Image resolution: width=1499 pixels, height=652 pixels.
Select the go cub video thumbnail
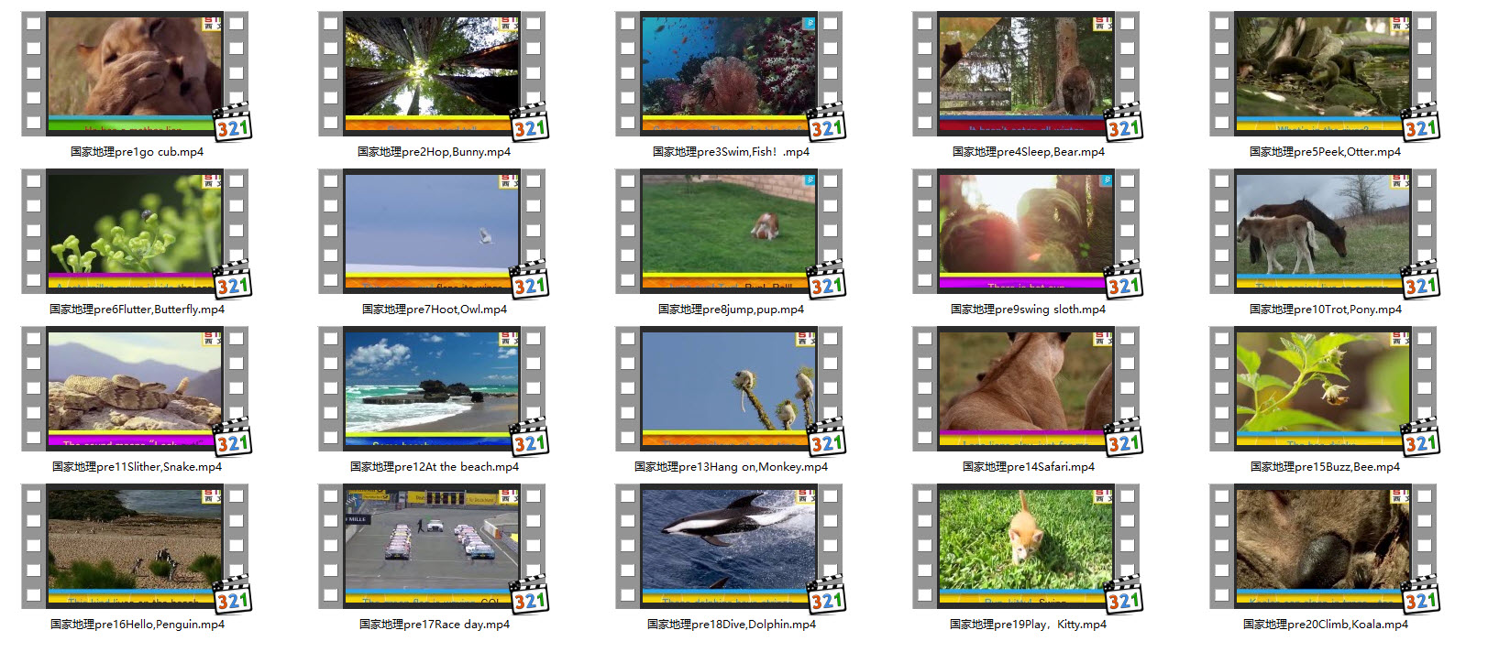[x=136, y=75]
